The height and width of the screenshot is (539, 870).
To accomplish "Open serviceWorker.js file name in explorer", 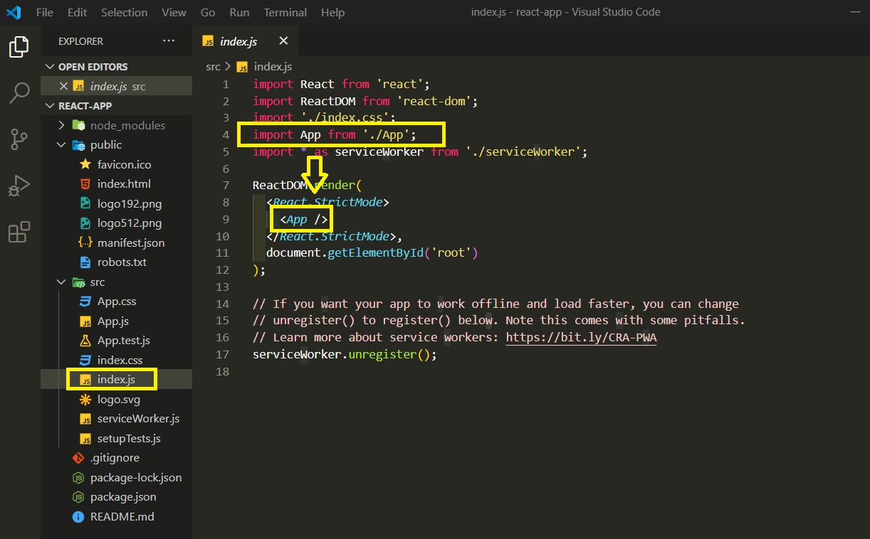I will [138, 419].
